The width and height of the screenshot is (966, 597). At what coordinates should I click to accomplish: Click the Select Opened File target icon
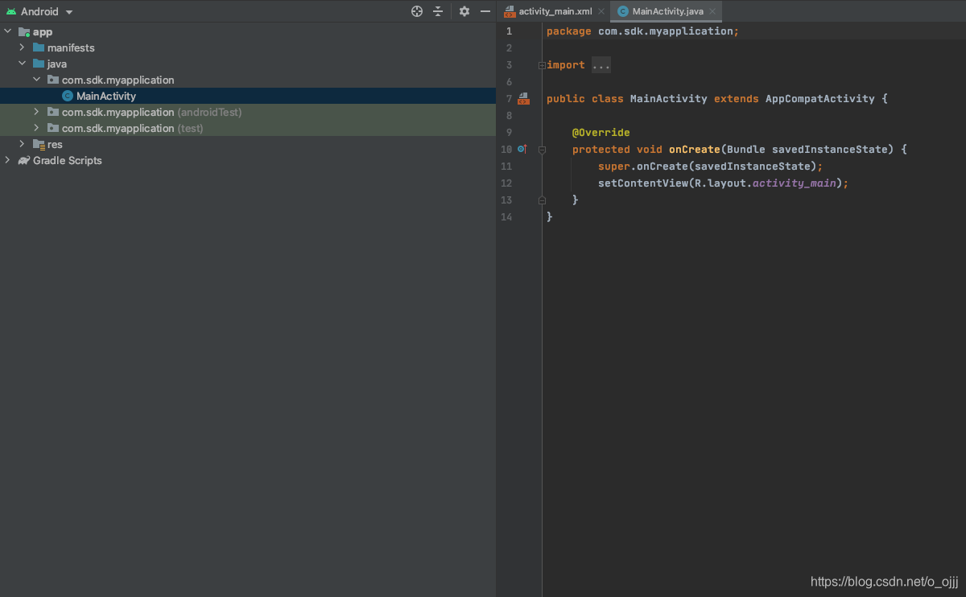coord(417,11)
